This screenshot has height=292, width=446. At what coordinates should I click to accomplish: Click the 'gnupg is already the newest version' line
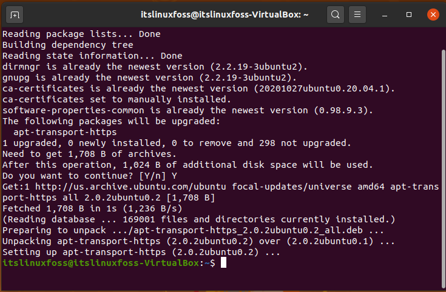point(150,78)
